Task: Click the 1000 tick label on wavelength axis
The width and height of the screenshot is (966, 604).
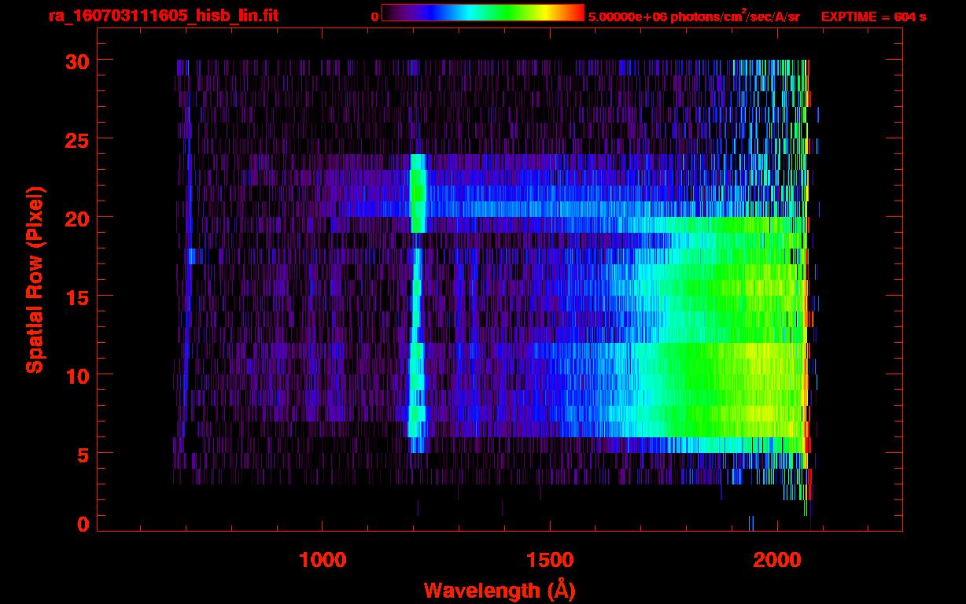Action: (323, 560)
